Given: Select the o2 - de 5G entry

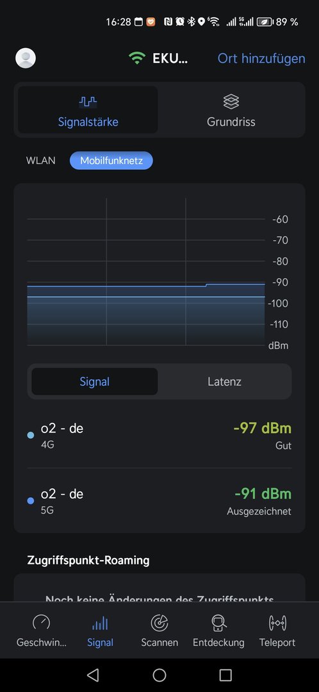Looking at the screenshot, I should tap(159, 501).
